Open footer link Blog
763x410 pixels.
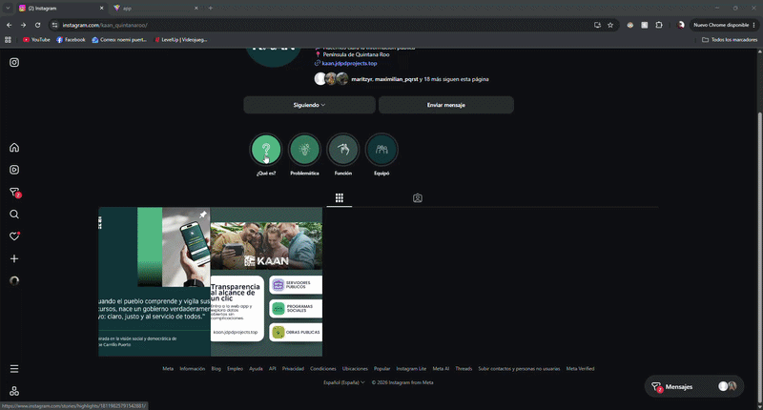(217, 369)
